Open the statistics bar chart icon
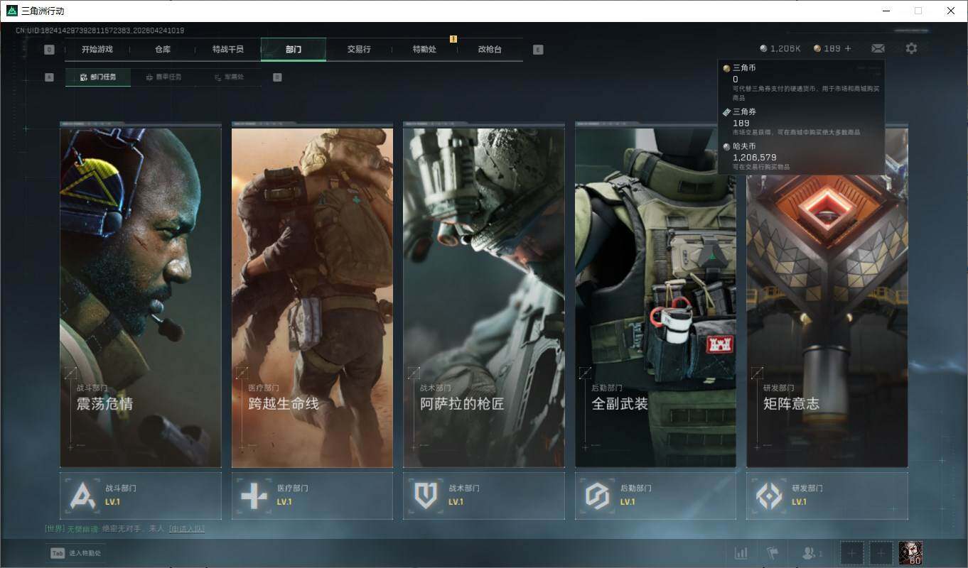The width and height of the screenshot is (968, 568). (x=741, y=552)
